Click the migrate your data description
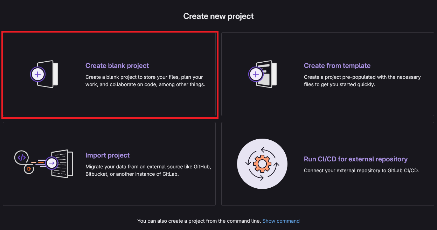Screen dimensions: 437x230 point(148,170)
